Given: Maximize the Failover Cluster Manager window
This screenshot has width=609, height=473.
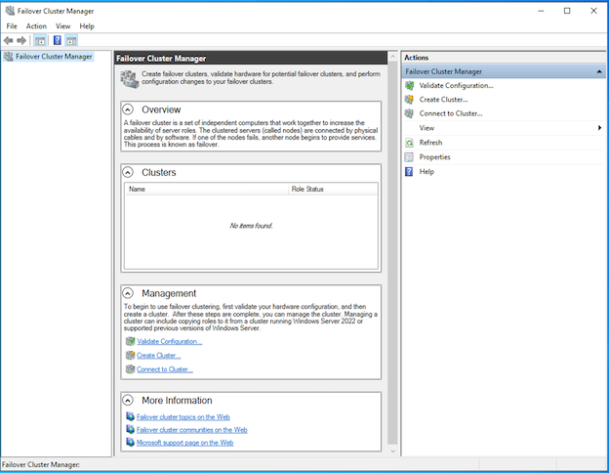Looking at the screenshot, I should (x=567, y=11).
